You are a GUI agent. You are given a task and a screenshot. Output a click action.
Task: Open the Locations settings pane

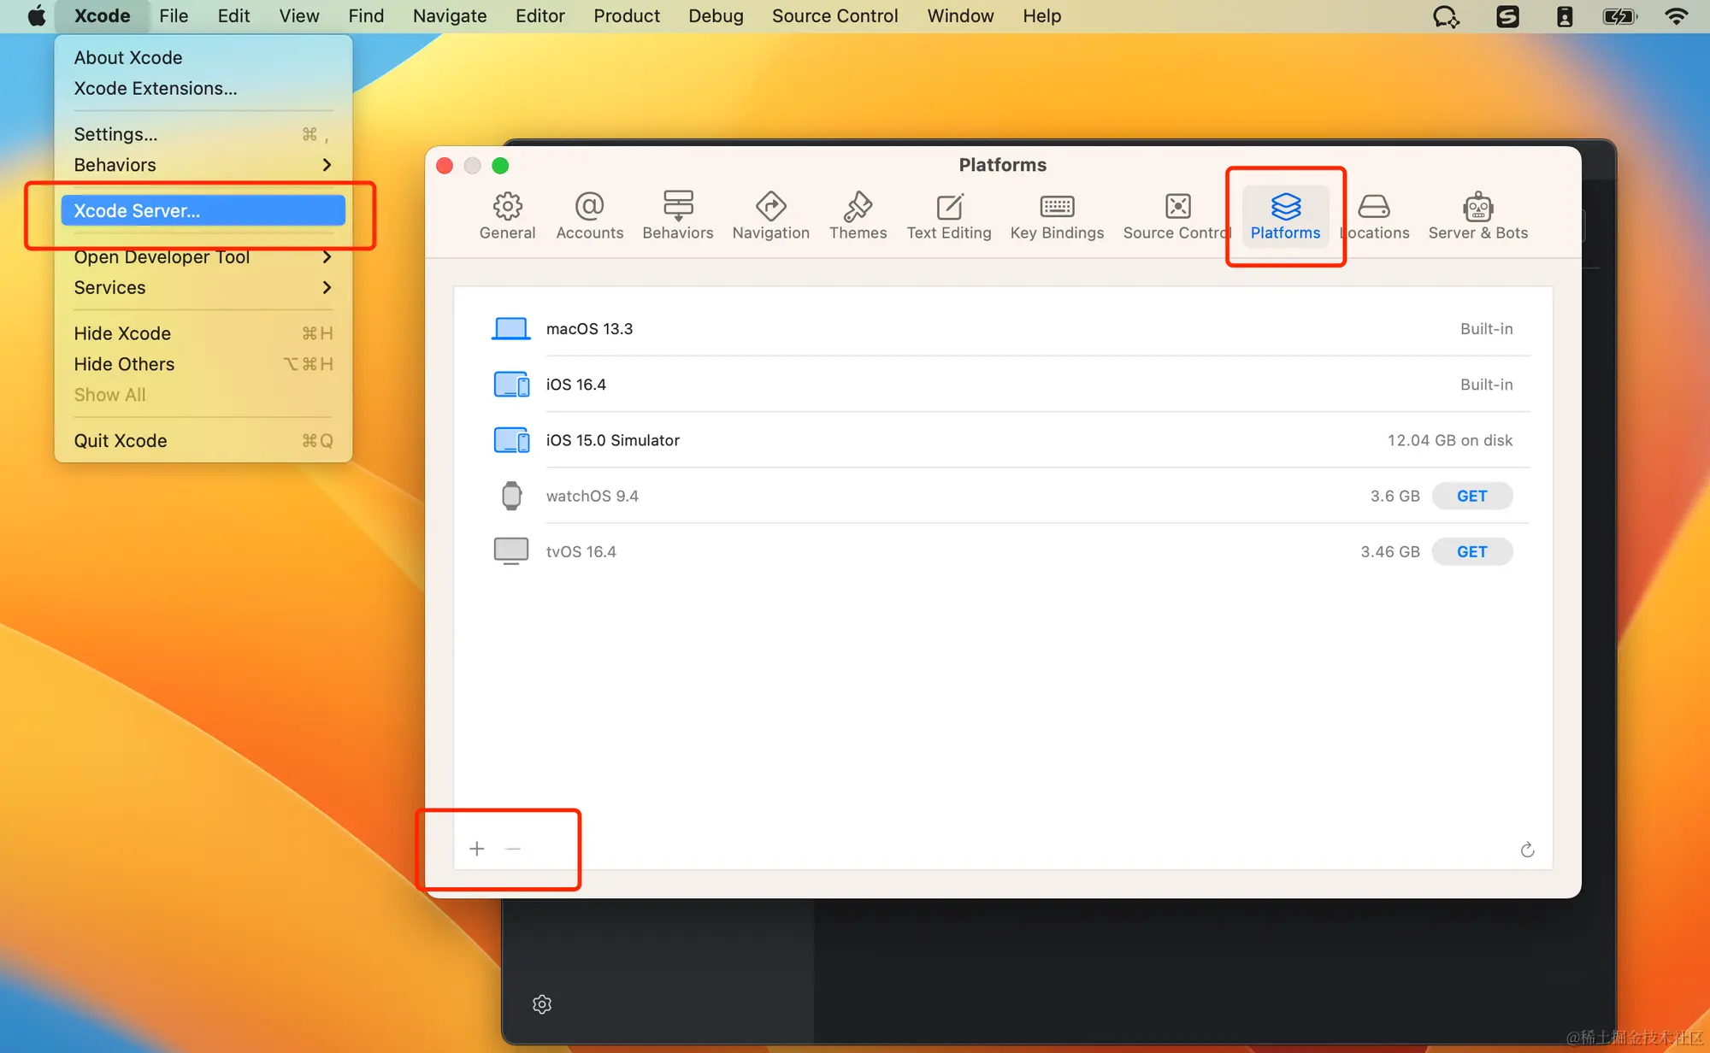click(1376, 215)
